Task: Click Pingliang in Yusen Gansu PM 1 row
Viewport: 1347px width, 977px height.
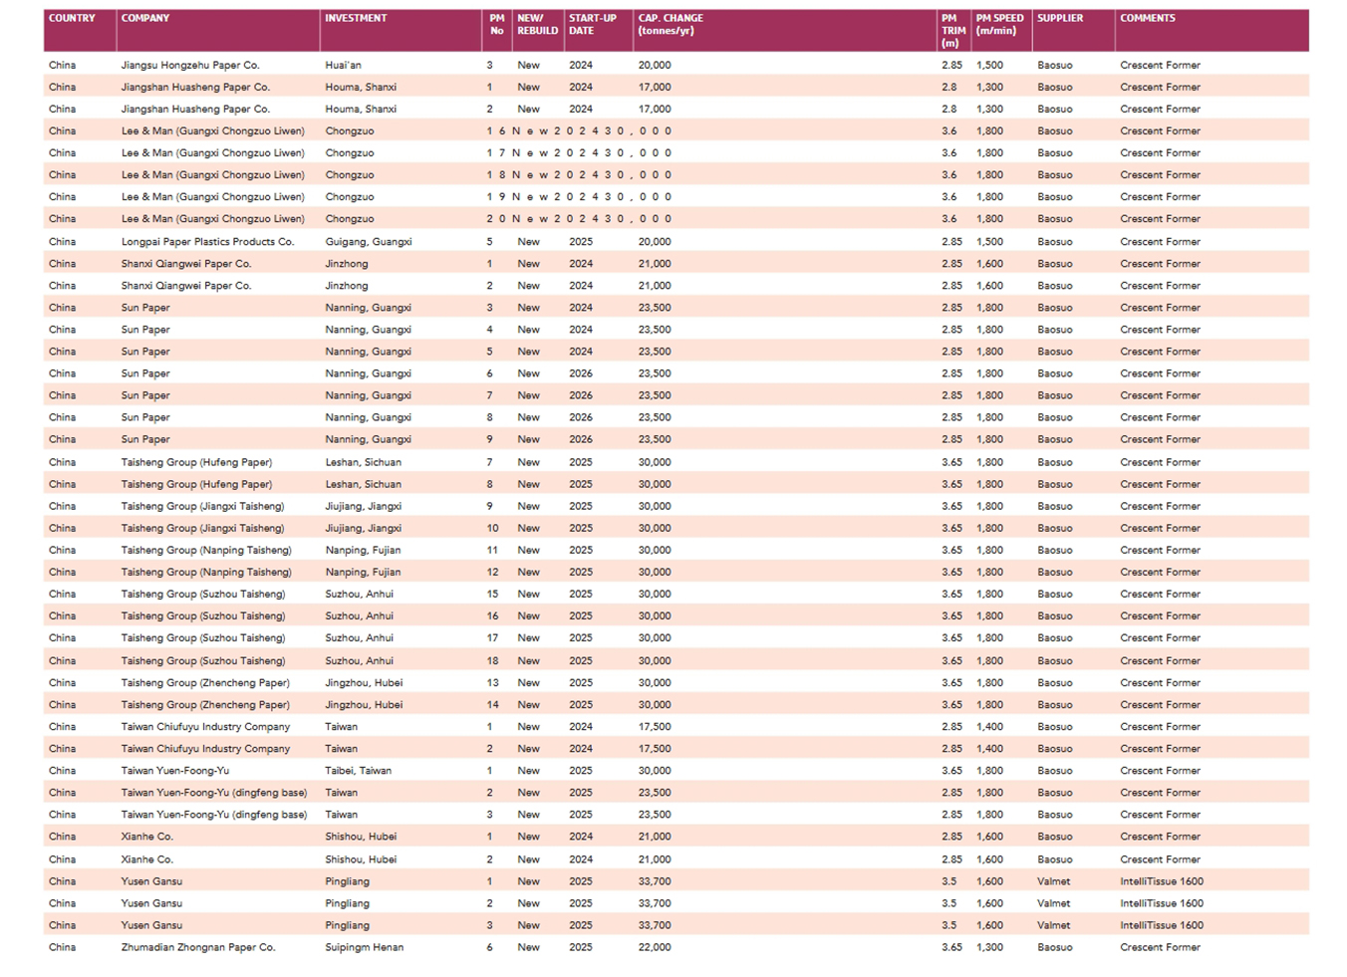Action: (x=348, y=880)
